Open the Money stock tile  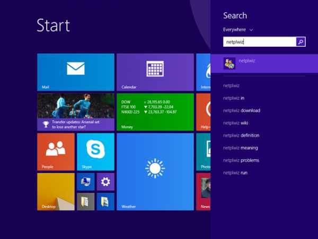pos(155,112)
